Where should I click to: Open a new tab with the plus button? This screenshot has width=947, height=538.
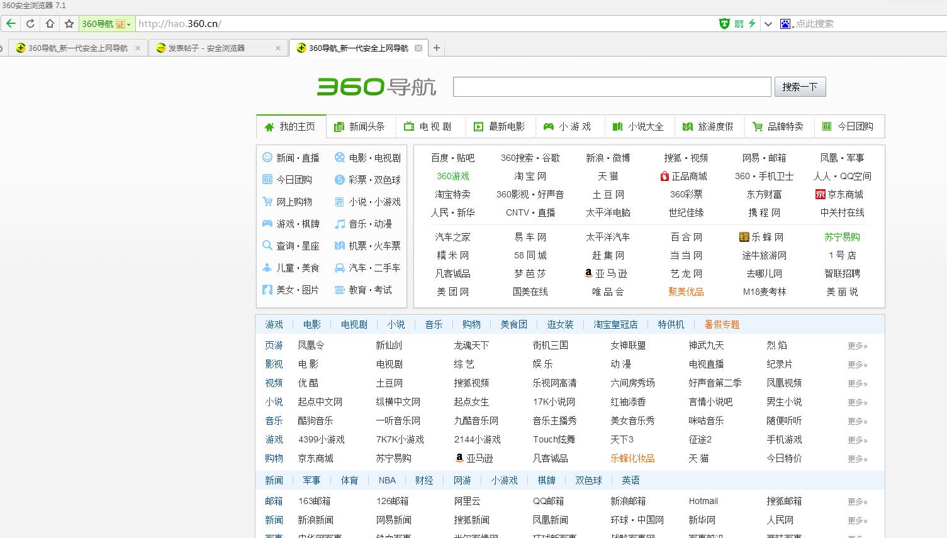(437, 48)
